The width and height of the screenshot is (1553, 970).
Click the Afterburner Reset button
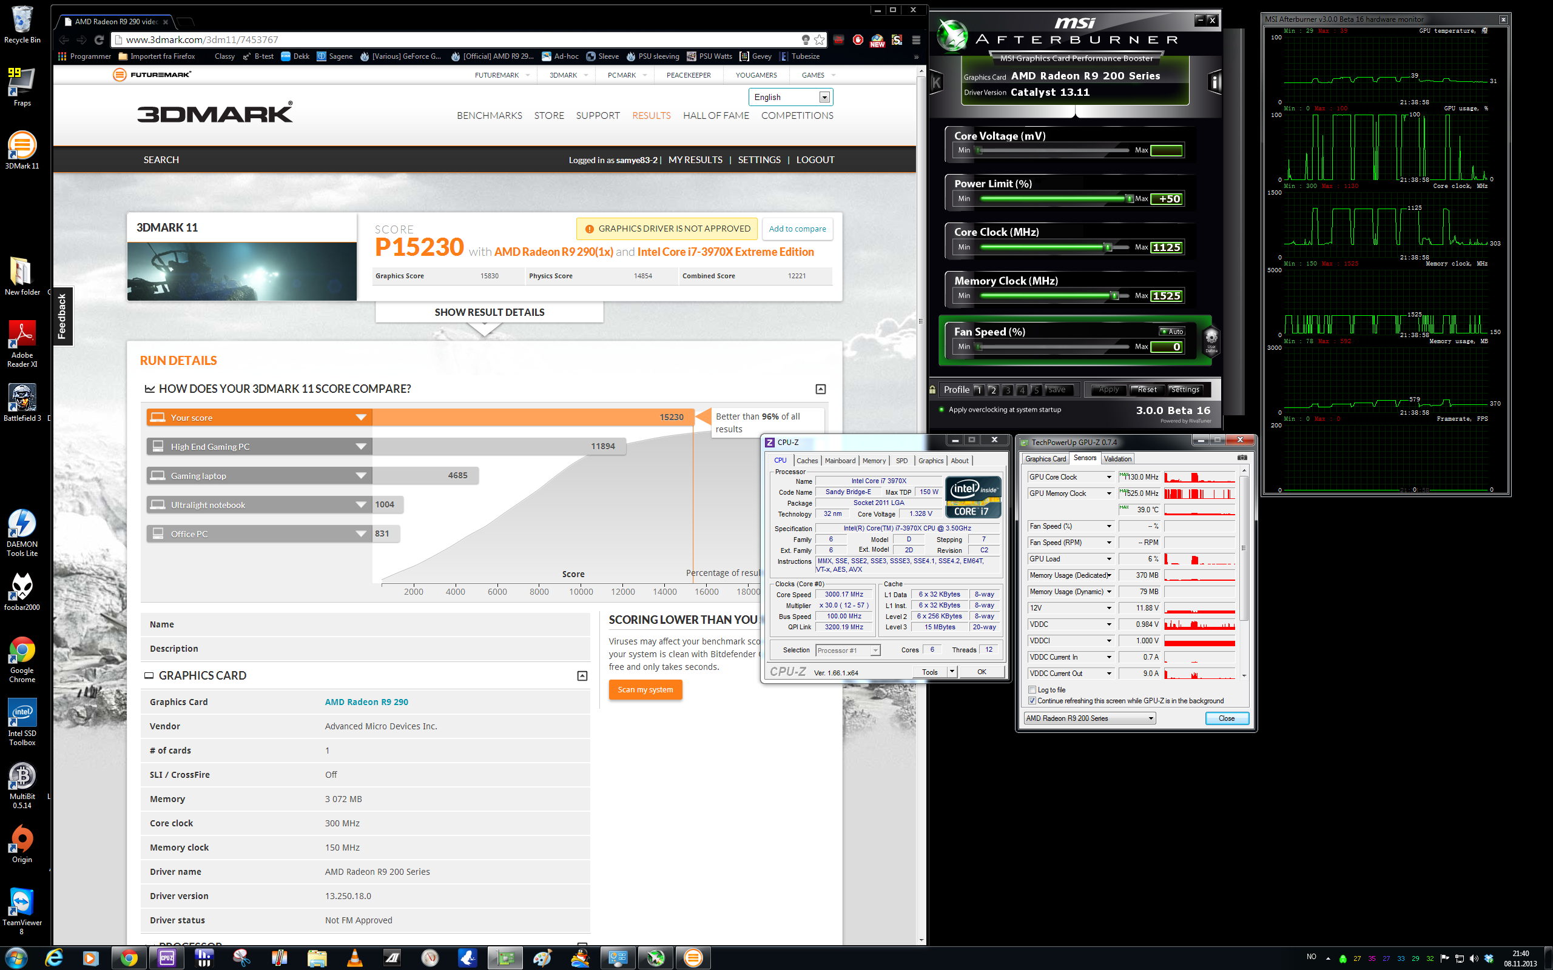1147,389
